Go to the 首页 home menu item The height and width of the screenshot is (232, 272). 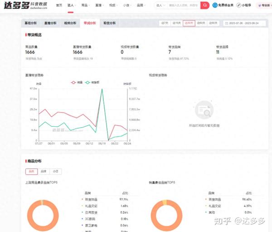[59, 5]
